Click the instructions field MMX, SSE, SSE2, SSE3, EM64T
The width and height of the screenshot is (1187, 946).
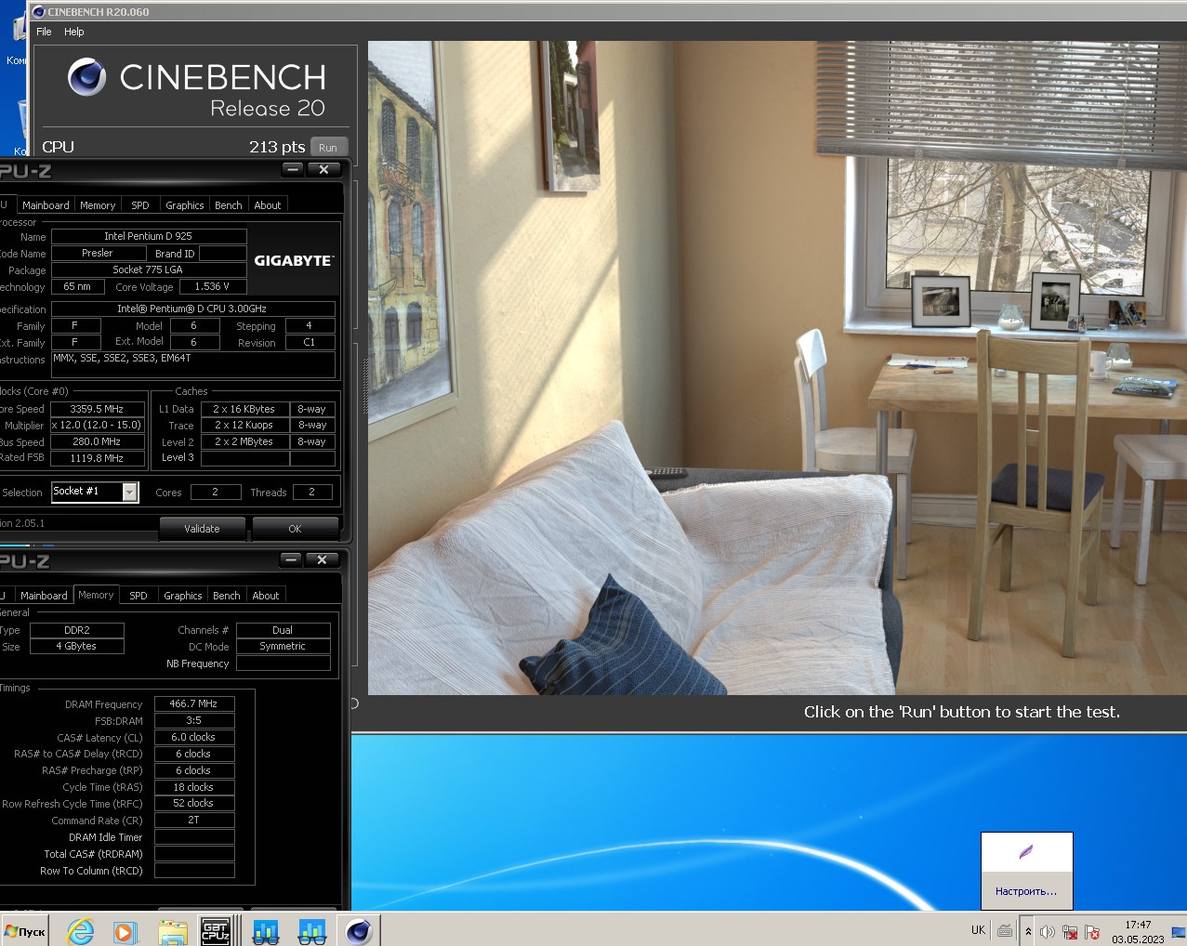[193, 363]
